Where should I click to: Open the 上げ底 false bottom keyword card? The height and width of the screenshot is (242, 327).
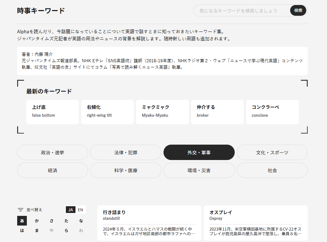pyautogui.click(x=52, y=112)
